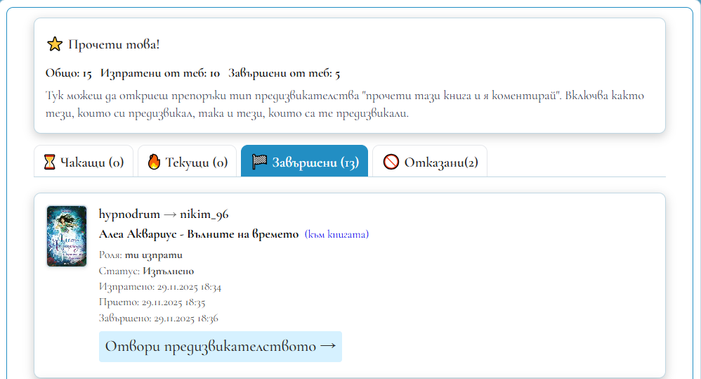Click the Завършени от теб: 5 counter

(x=284, y=73)
